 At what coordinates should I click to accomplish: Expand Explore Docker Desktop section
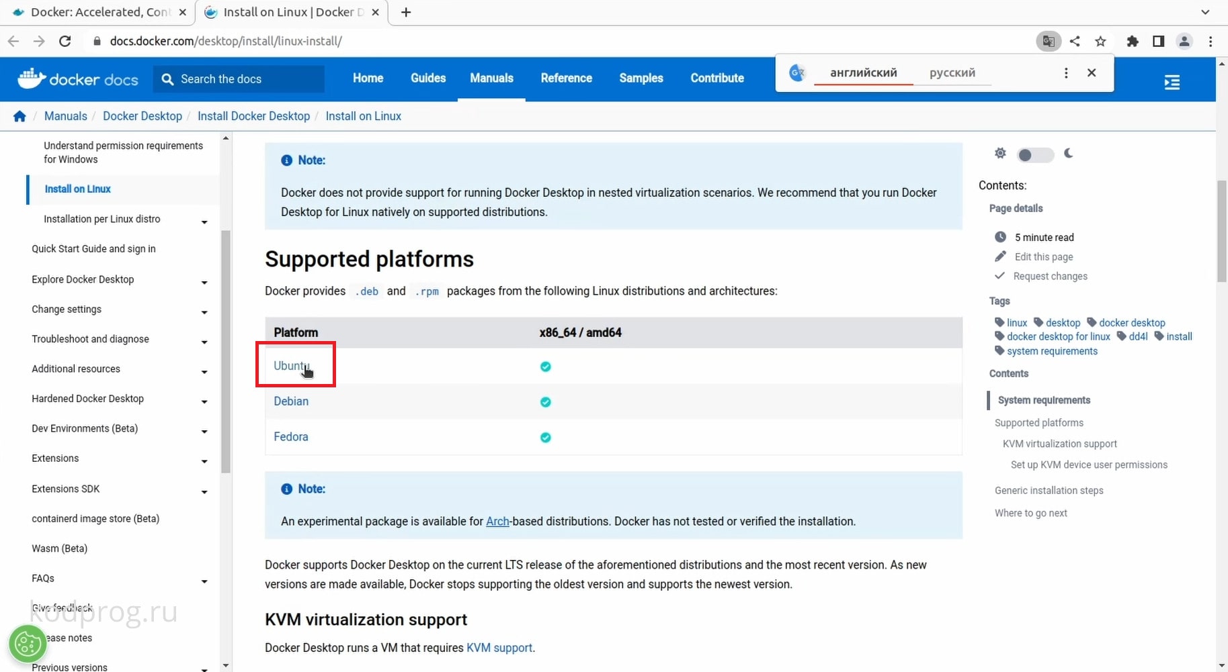204,283
